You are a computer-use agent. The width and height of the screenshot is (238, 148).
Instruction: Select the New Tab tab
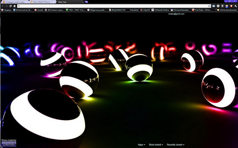tap(70, 2)
